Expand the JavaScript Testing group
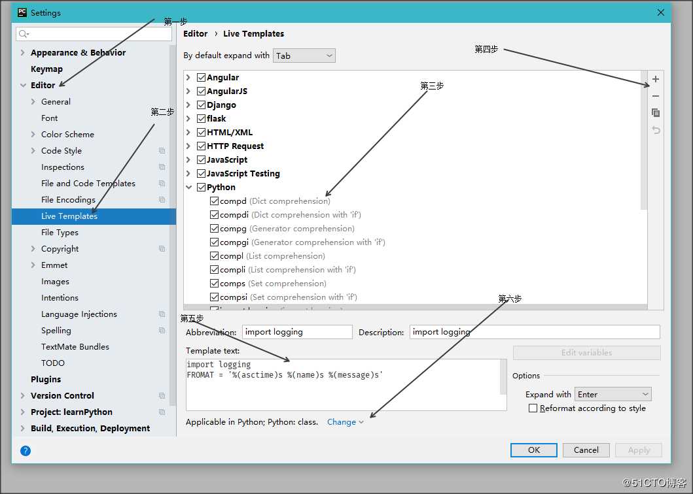 tap(188, 173)
